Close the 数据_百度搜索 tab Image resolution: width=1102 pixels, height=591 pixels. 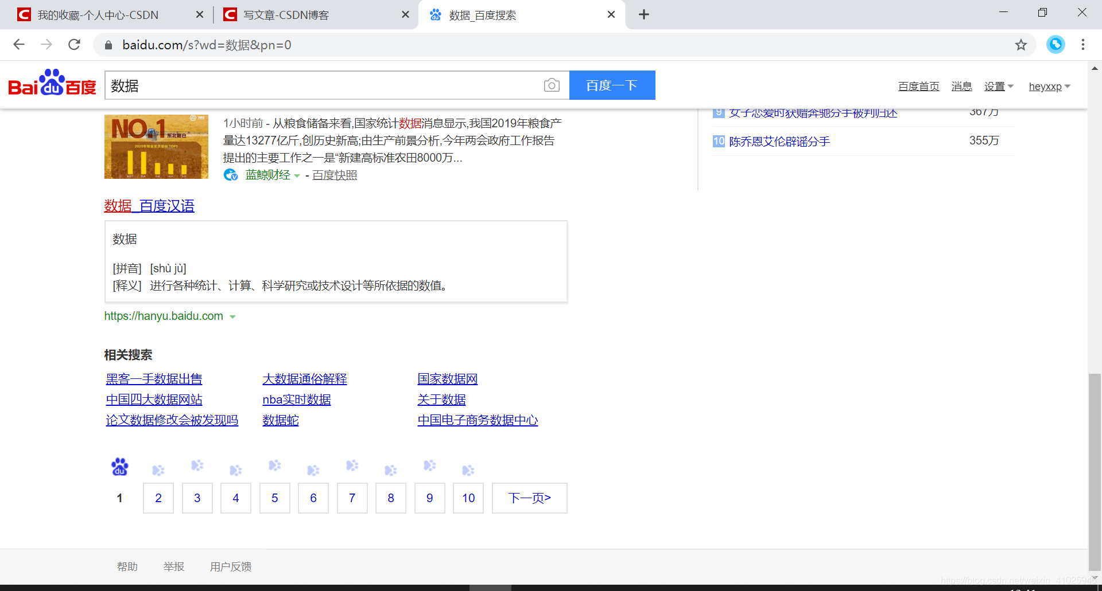(611, 14)
